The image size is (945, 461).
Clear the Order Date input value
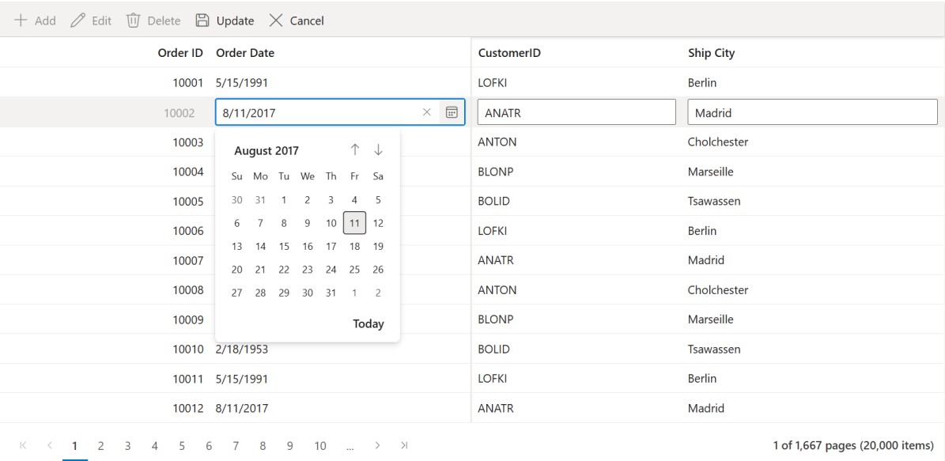427,112
